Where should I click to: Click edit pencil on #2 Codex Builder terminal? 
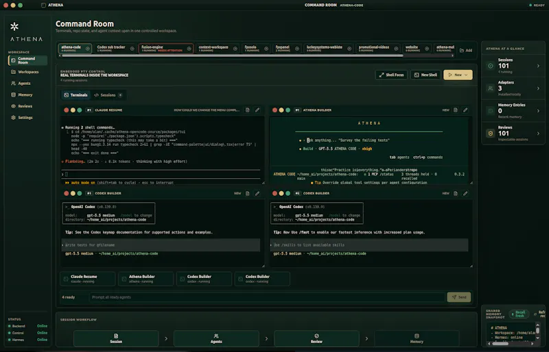coord(465,193)
